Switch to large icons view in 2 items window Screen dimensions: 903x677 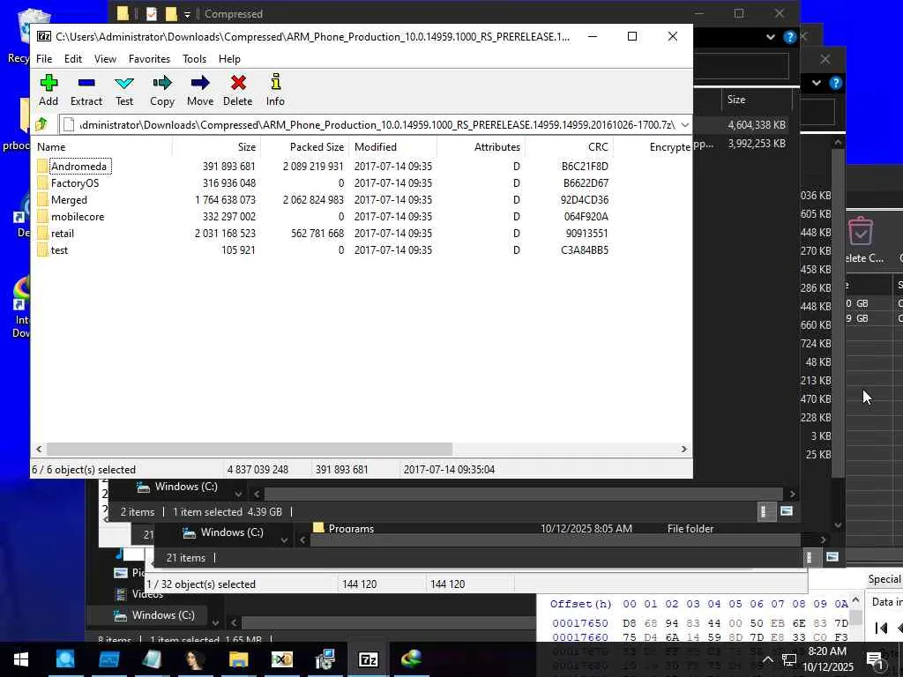click(786, 511)
